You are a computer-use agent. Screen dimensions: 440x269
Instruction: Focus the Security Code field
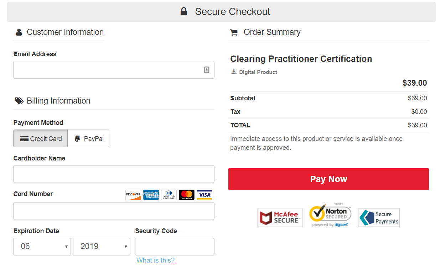click(x=175, y=246)
